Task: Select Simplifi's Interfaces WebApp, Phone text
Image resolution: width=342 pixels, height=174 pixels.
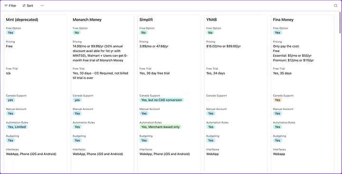Action: click(164, 154)
